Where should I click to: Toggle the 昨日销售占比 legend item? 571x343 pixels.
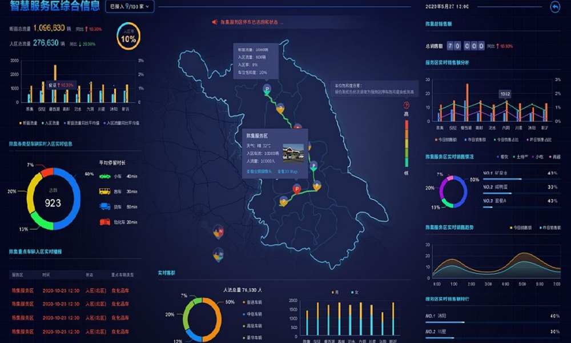[539, 140]
